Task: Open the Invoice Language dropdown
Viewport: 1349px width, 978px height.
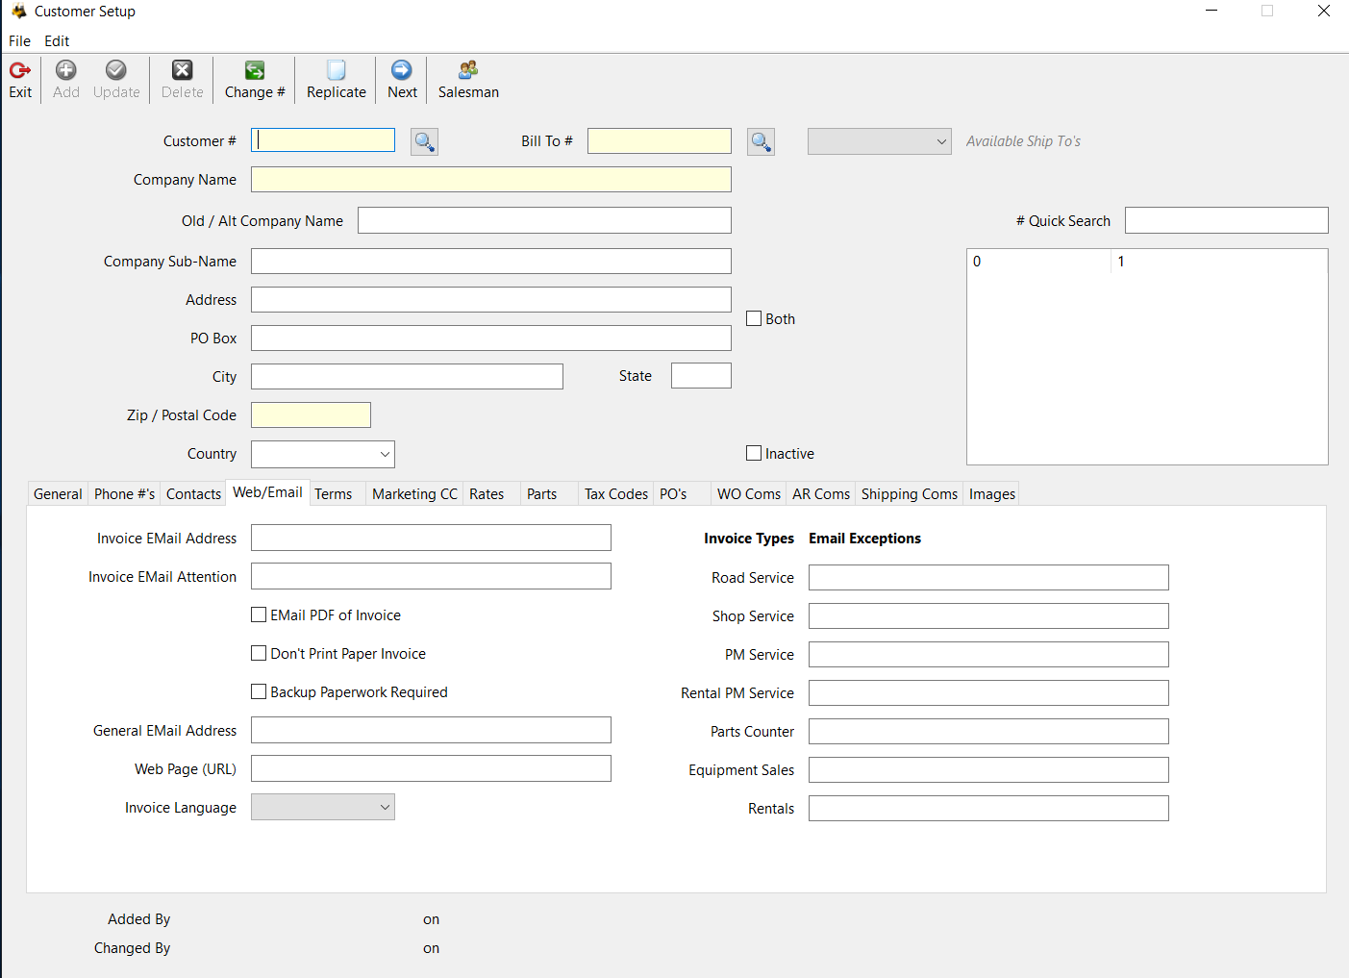Action: click(x=323, y=807)
